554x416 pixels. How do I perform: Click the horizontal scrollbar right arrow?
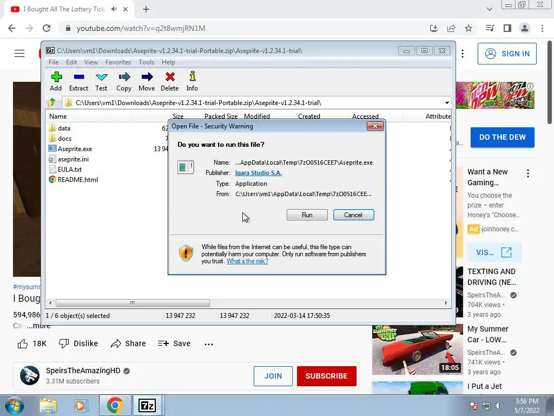tap(446, 303)
